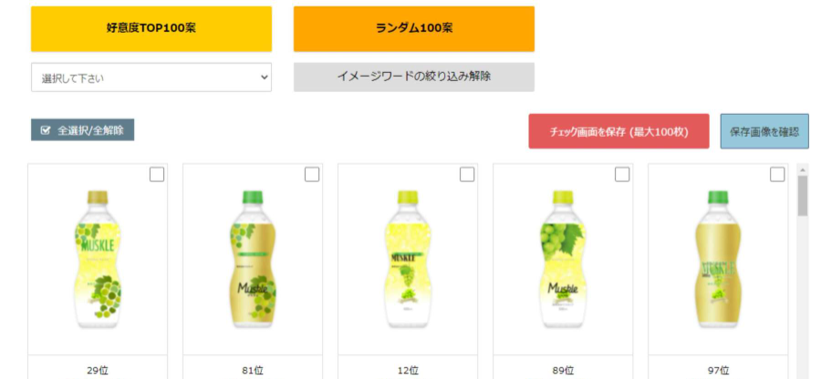Select the 89位 grape photo bottle thumbnail
Image resolution: width=821 pixels, height=379 pixels.
[x=563, y=260]
